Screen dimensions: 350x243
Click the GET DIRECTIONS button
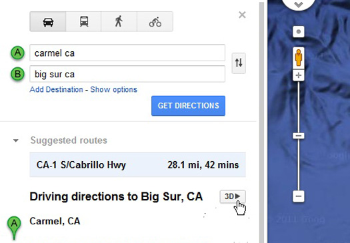(x=188, y=106)
